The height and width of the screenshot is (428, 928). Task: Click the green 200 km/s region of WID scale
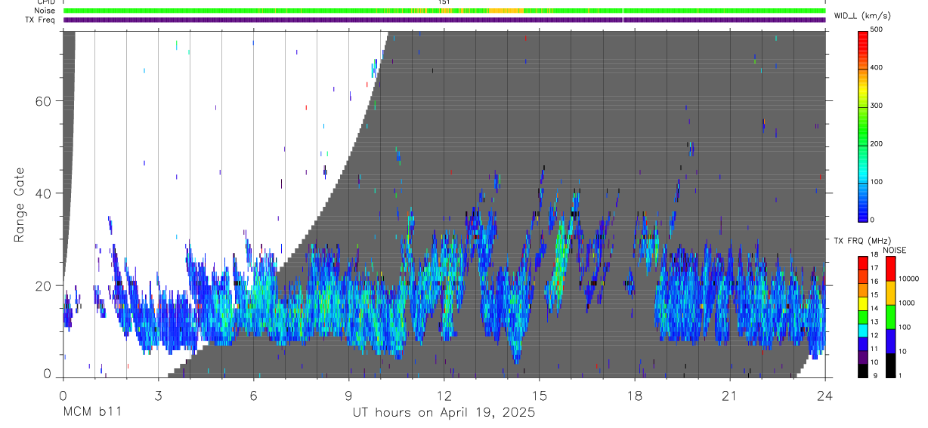pos(863,143)
